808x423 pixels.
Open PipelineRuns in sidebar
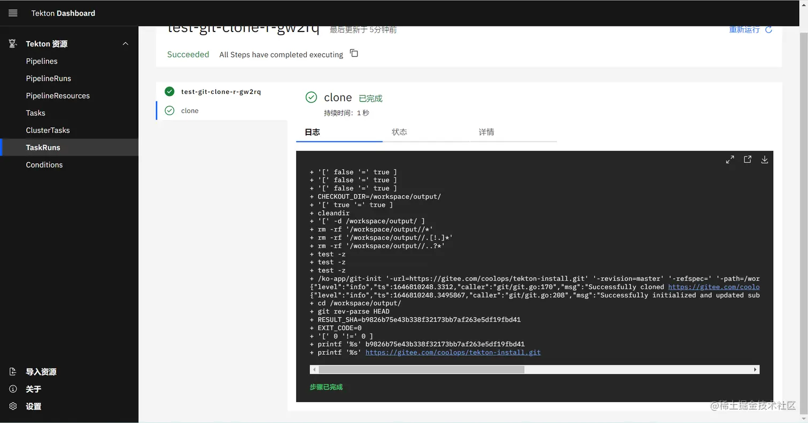[49, 78]
